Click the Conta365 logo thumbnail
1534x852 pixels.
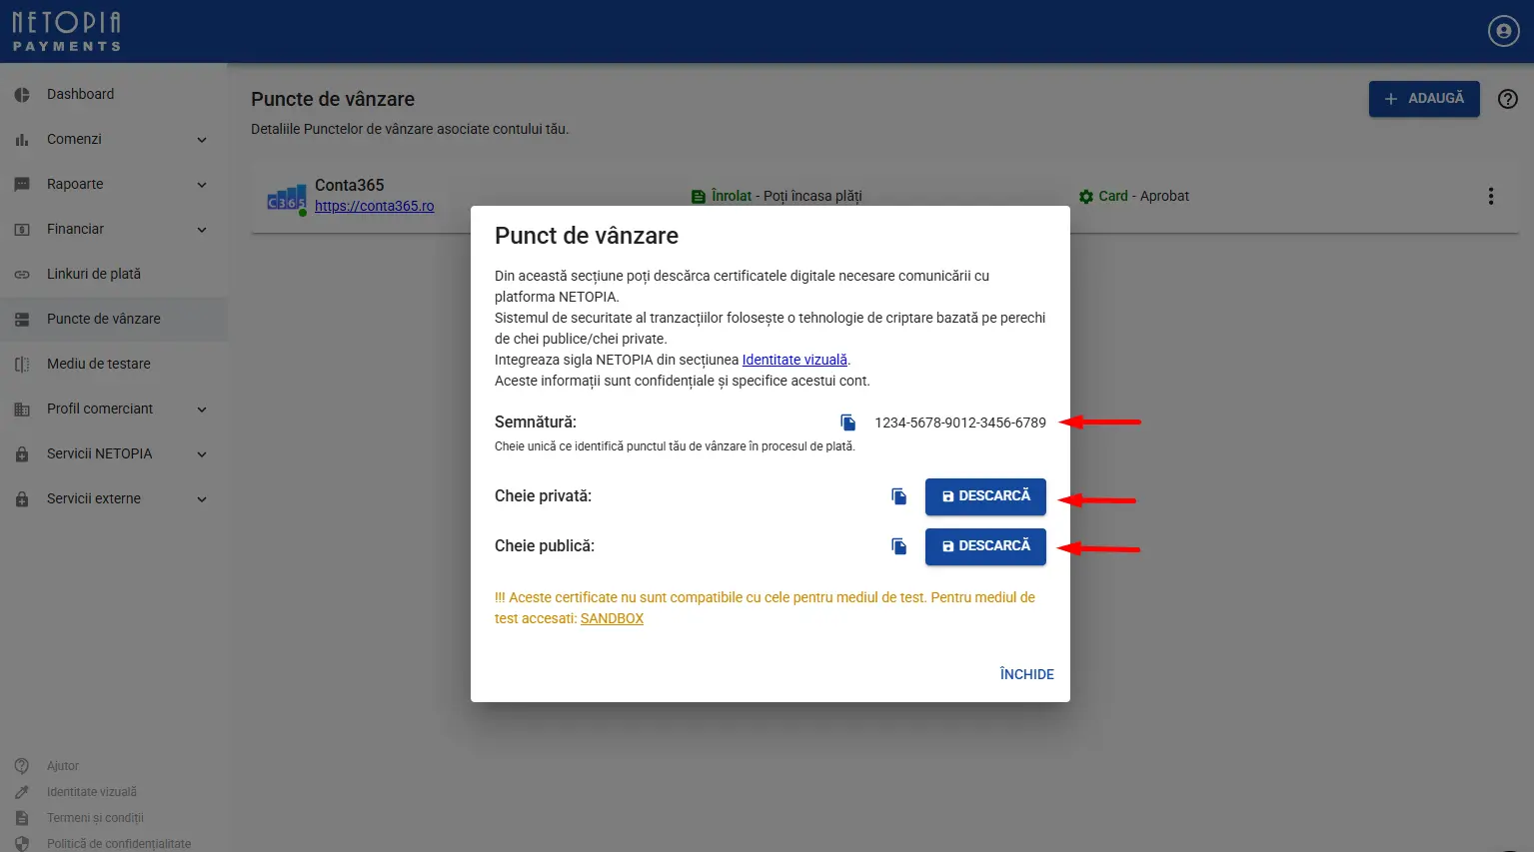287,198
